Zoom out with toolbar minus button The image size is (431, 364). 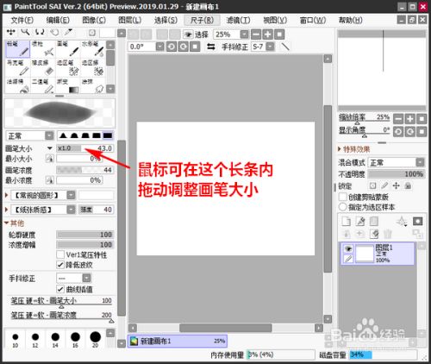(x=256, y=35)
